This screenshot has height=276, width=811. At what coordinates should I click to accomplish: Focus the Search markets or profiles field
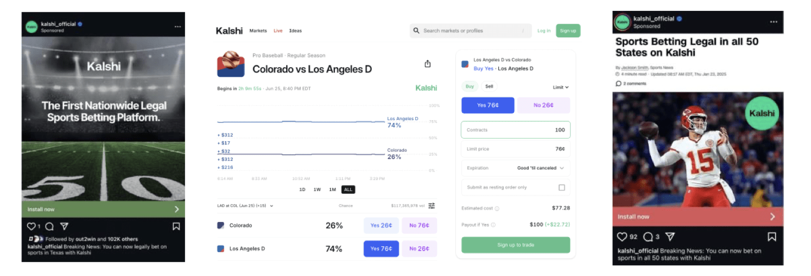471,31
